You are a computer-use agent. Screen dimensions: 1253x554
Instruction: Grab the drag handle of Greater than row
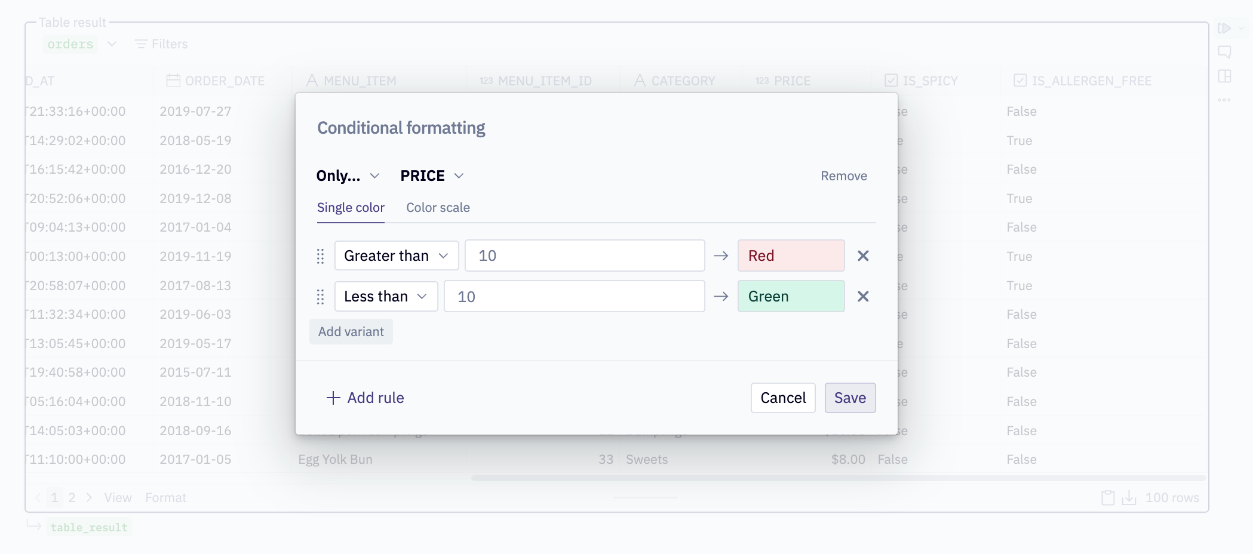[320, 256]
